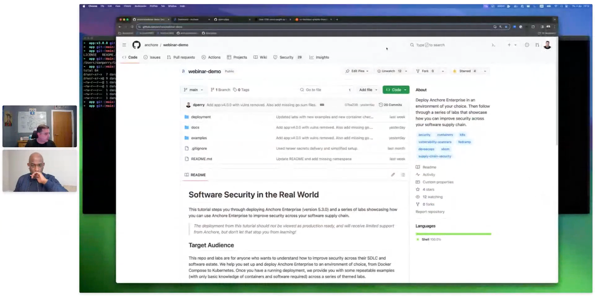
Task: Click the Readme book icon in About
Action: coord(418,167)
